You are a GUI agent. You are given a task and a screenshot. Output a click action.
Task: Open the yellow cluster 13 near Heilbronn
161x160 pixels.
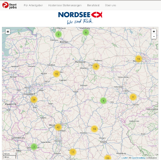73,152
